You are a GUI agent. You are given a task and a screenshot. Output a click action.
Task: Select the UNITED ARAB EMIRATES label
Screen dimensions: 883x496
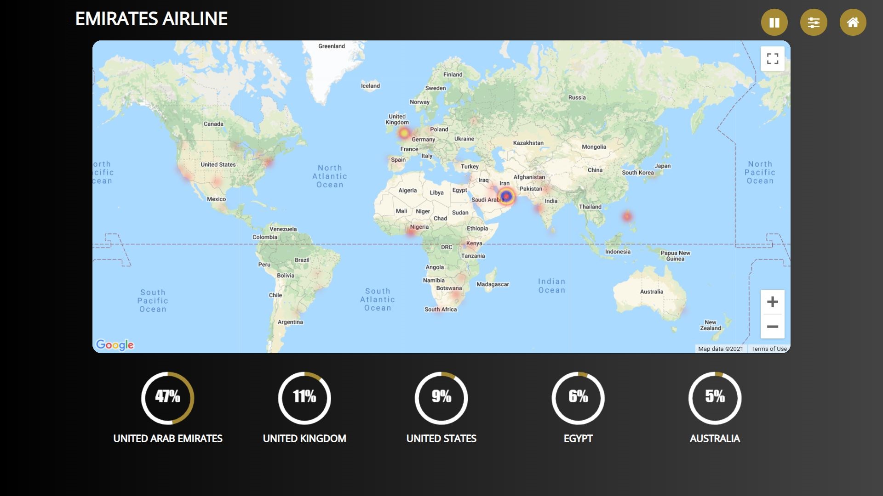(168, 439)
